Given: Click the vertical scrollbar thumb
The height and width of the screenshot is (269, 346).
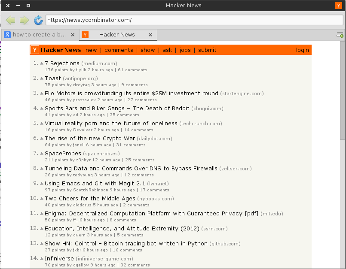Looking at the screenshot, I should 343,91.
